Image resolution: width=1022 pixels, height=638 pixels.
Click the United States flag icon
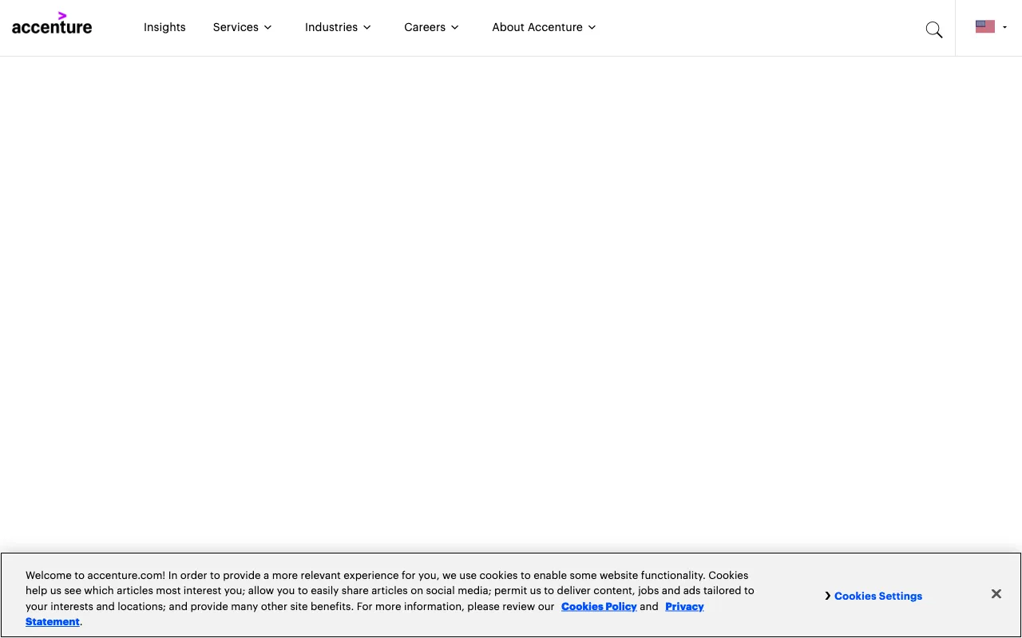(x=984, y=26)
